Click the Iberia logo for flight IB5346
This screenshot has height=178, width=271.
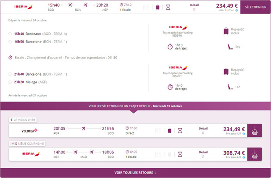(x=178, y=27)
